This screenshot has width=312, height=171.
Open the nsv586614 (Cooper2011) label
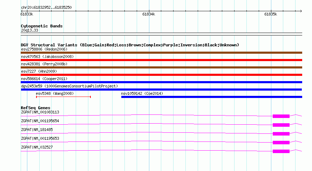coord(44,79)
